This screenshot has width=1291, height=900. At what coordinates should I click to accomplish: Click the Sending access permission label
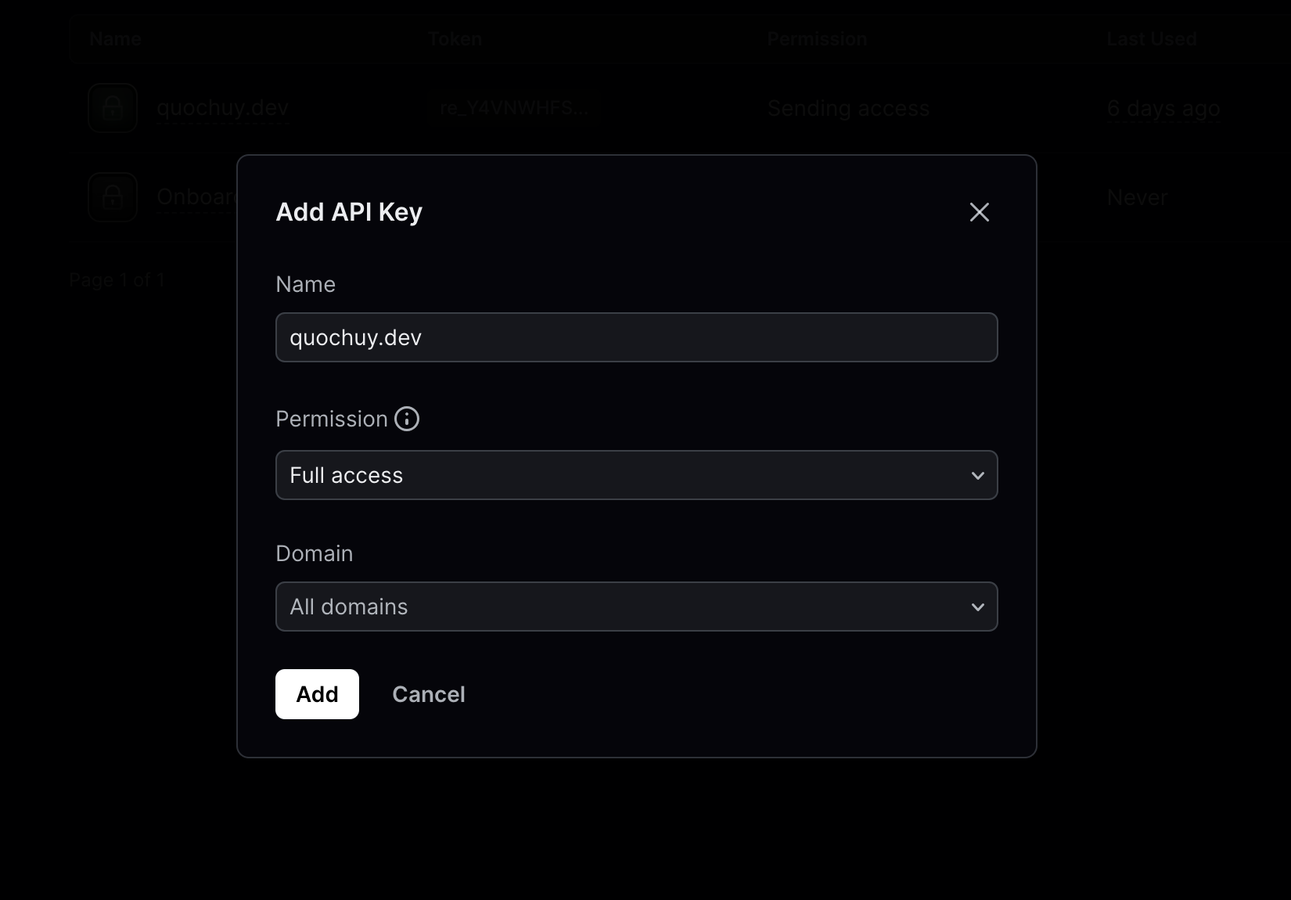[x=848, y=108]
